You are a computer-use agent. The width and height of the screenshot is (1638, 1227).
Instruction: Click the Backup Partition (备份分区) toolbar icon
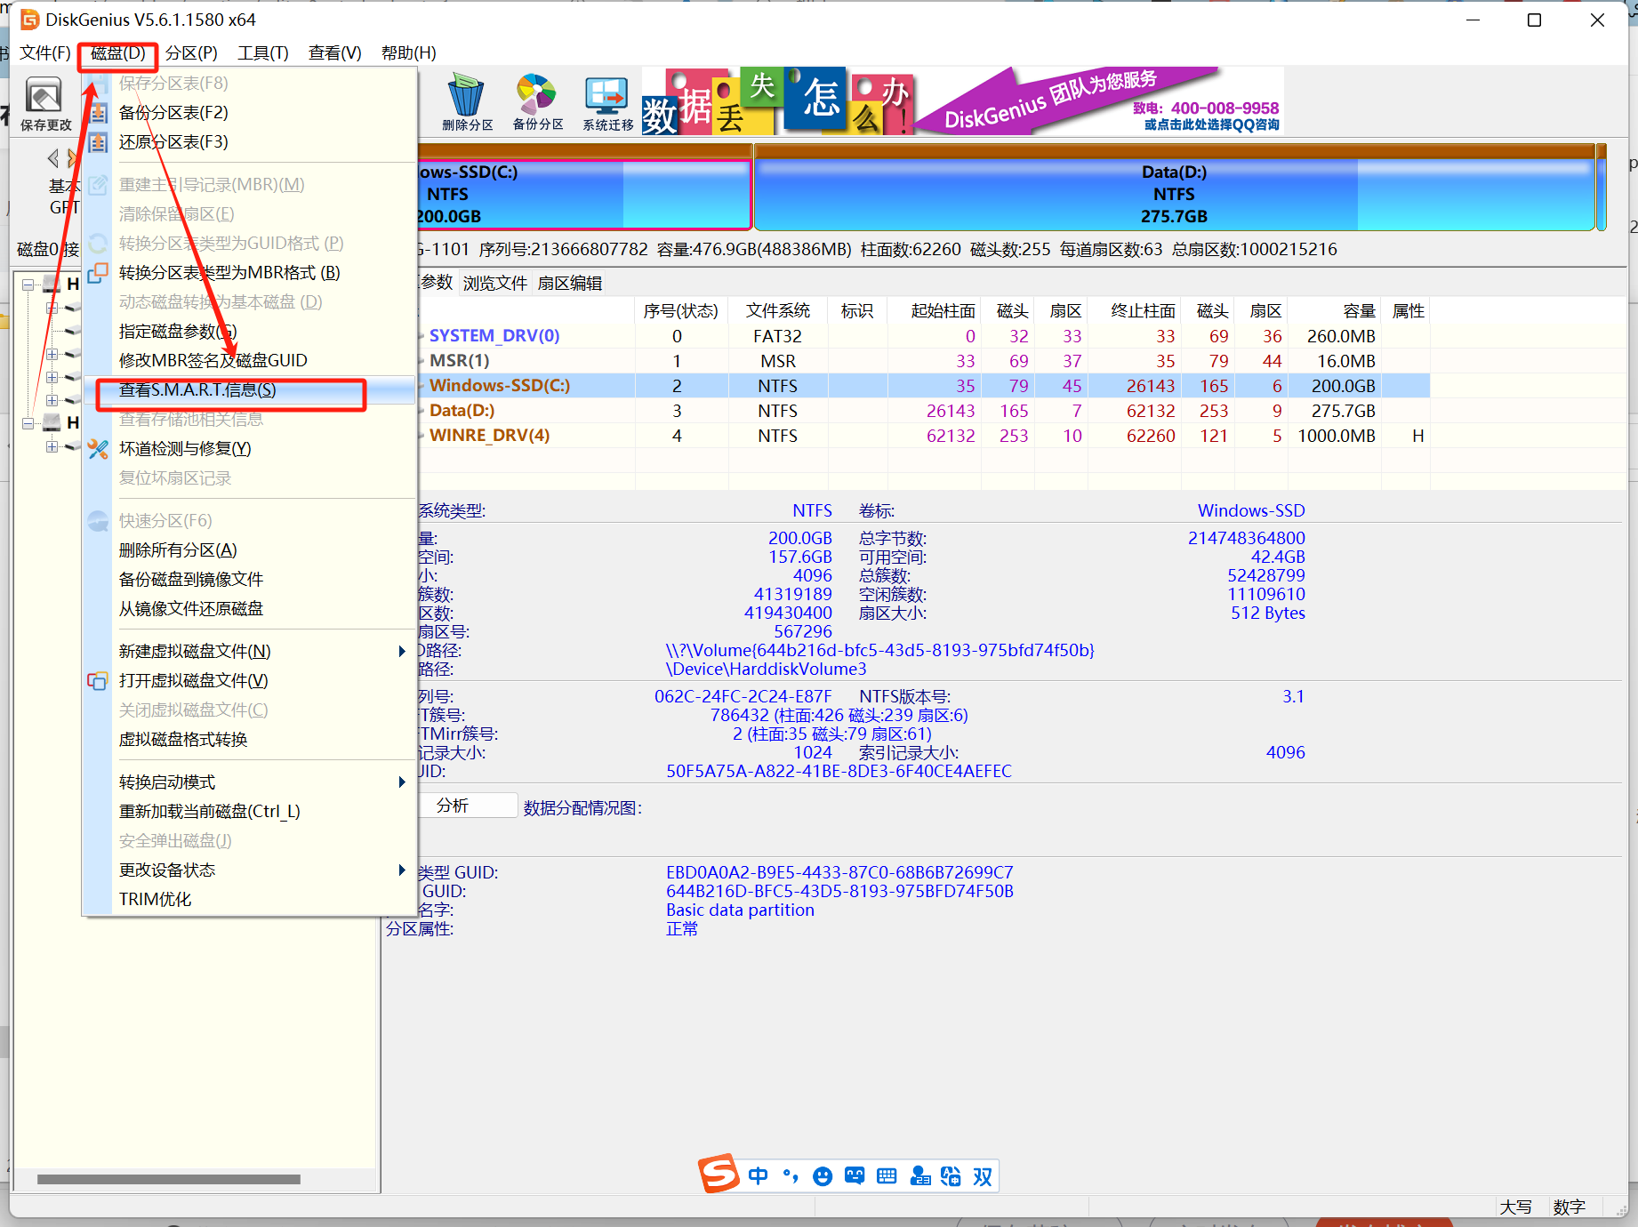pos(537,104)
